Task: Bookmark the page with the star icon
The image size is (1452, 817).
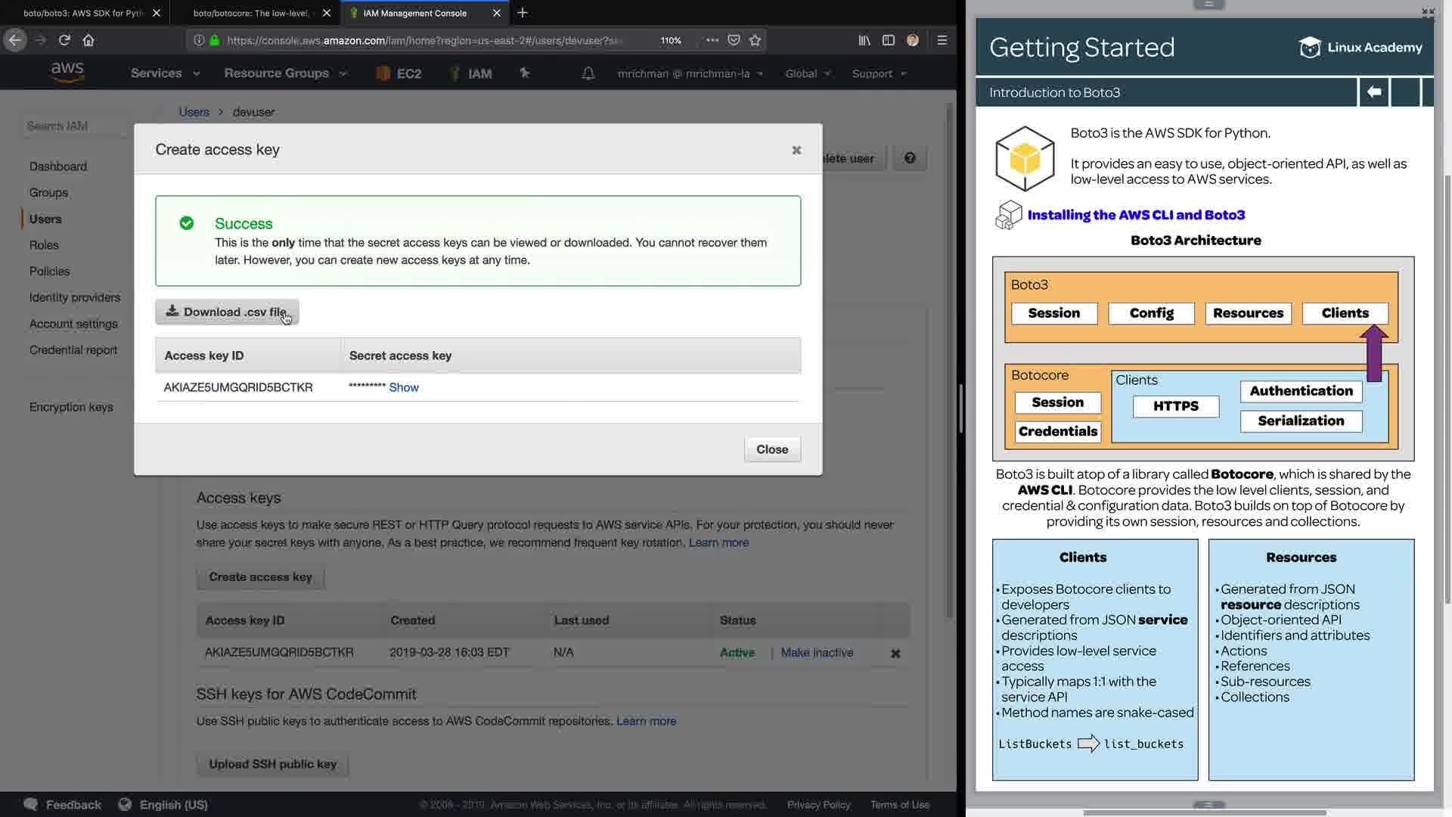Action: 755,40
